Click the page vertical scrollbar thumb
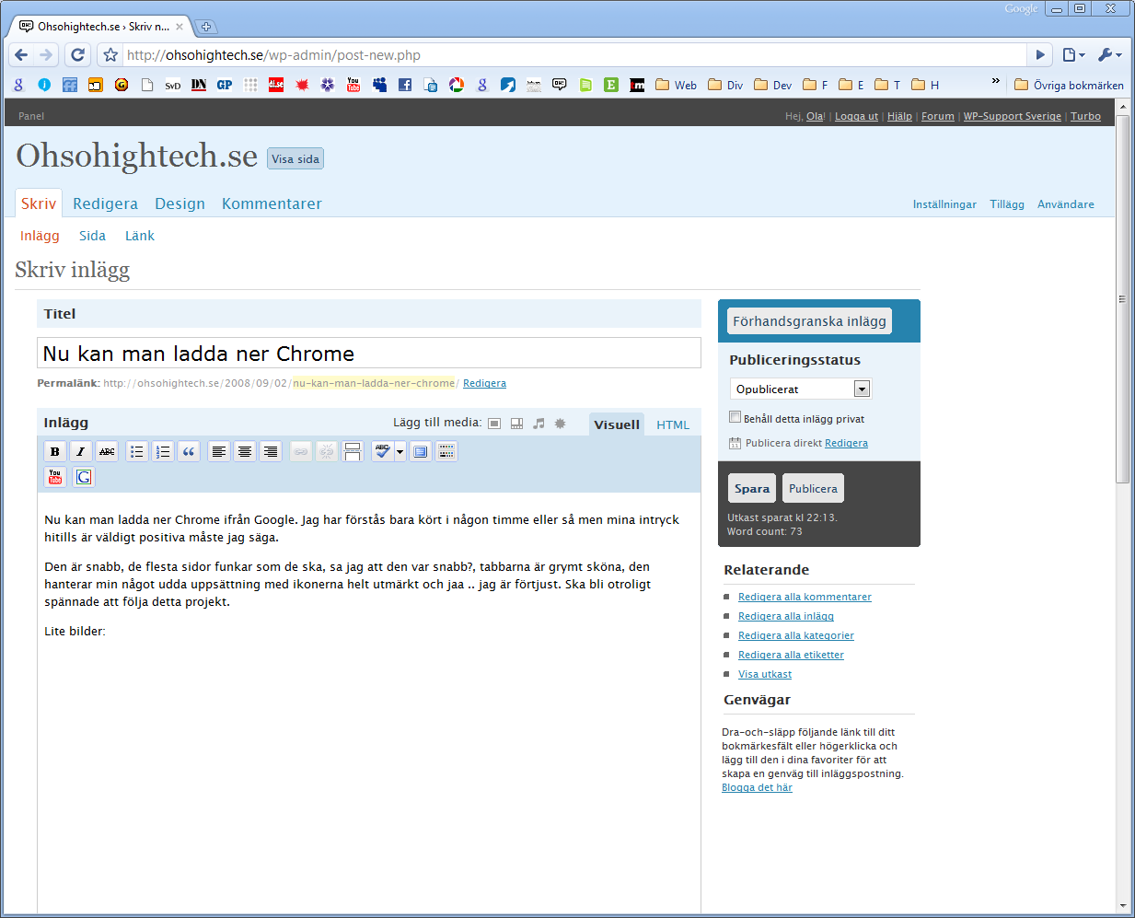 click(x=1122, y=298)
